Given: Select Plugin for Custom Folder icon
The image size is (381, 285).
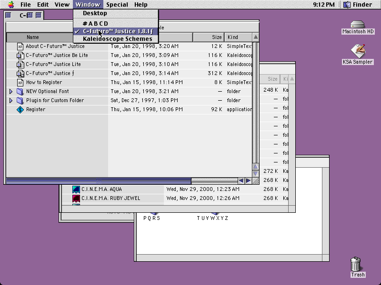Looking at the screenshot, I should pyautogui.click(x=20, y=100).
